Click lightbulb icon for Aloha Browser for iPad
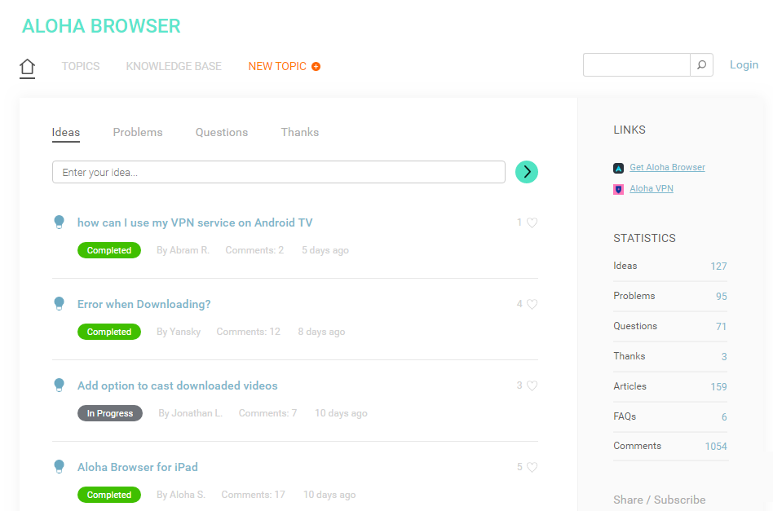Screen dimensions: 773x511 60,467
